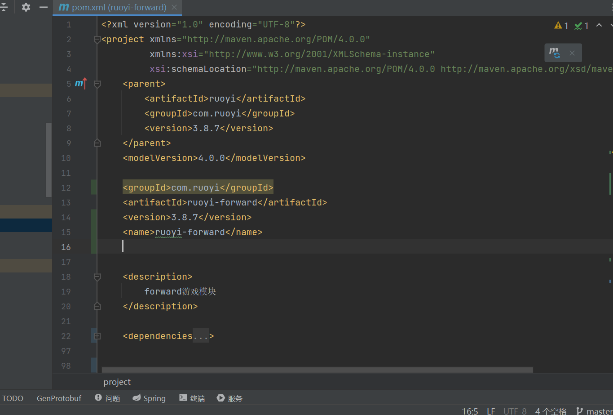Screen dimensions: 613x415
Task: Open the 终端 terminal tool window
Action: [192, 398]
